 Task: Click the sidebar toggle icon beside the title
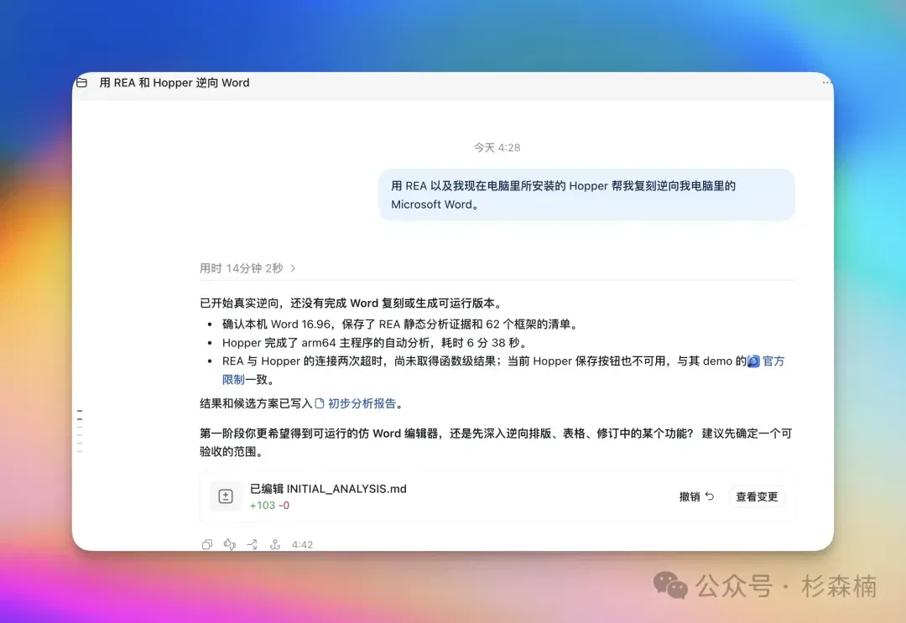(82, 82)
